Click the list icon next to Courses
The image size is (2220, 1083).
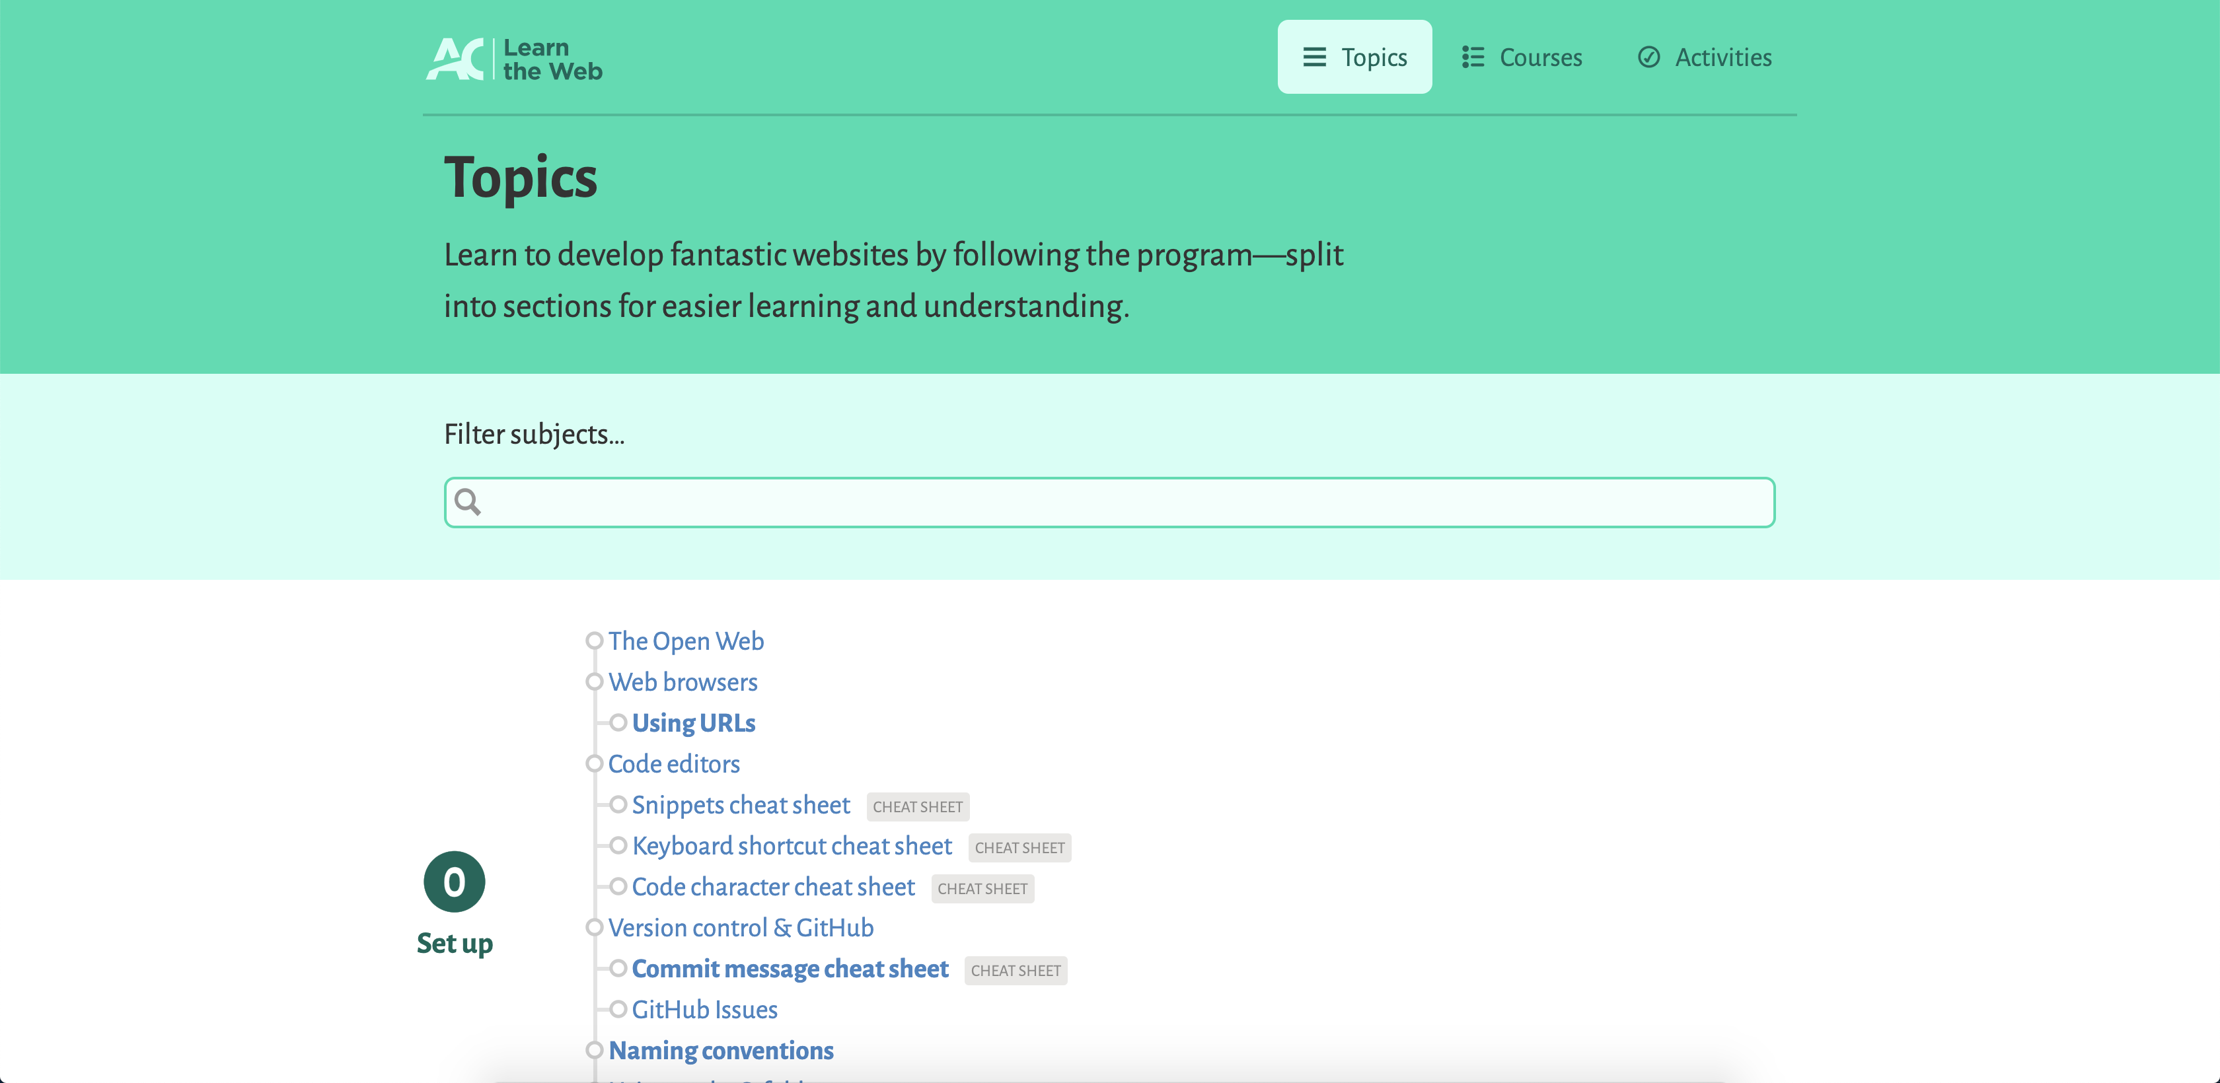pos(1473,57)
